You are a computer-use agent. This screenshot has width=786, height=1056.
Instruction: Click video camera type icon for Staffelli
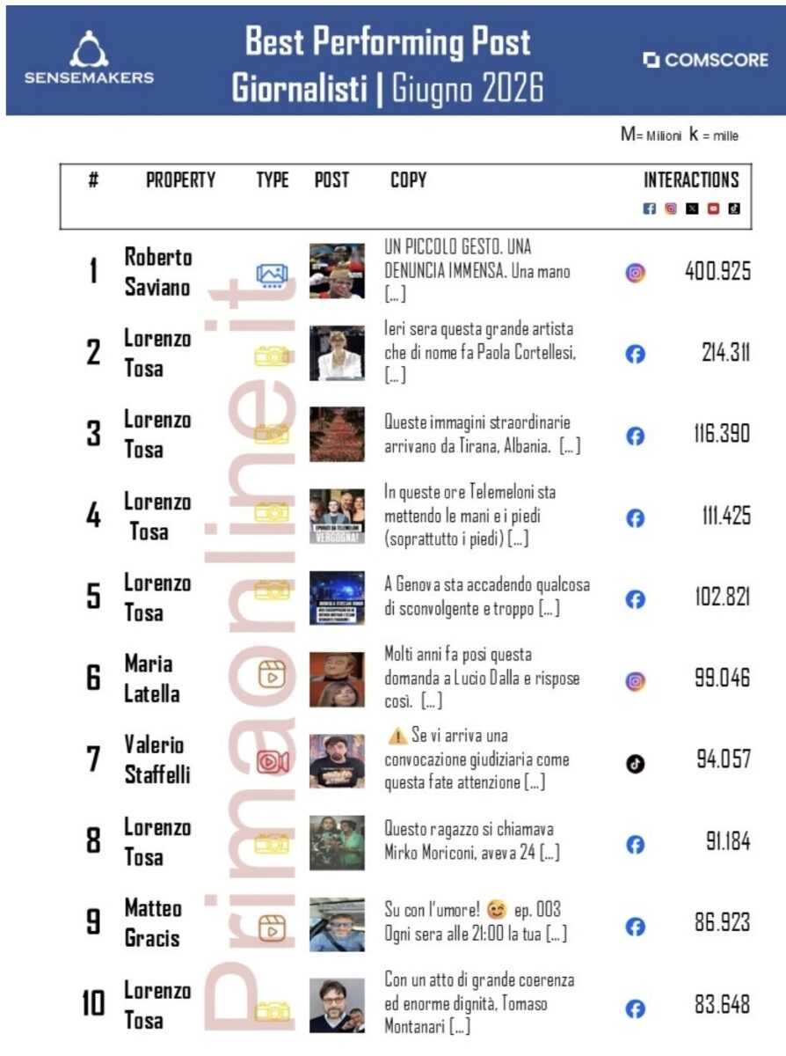tap(272, 761)
